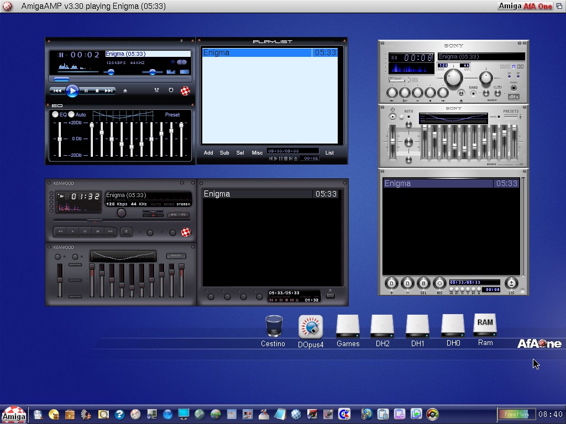
Task: Toggle the power button on Sony equalizer
Action: tap(392, 117)
